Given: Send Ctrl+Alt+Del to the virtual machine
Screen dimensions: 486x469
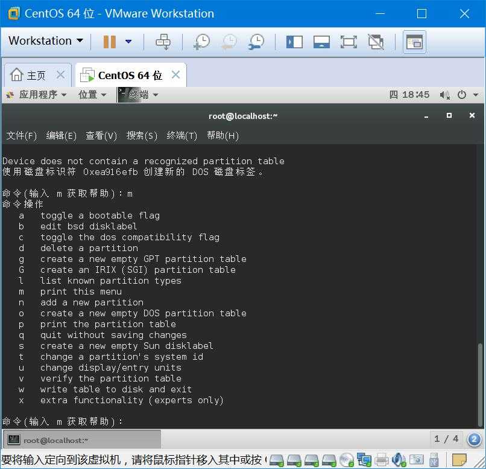Looking at the screenshot, I should (163, 42).
